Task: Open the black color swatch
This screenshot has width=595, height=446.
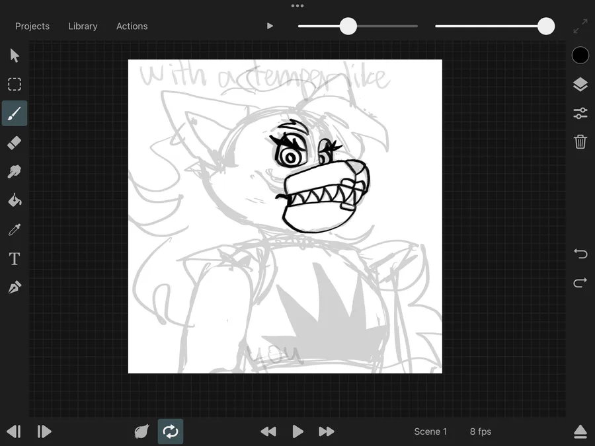Action: point(580,56)
